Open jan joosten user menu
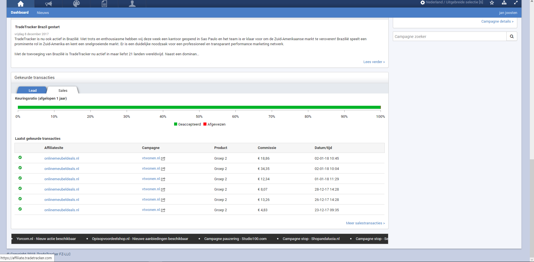 pyautogui.click(x=508, y=13)
